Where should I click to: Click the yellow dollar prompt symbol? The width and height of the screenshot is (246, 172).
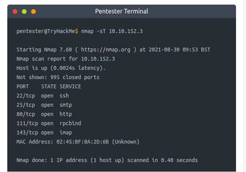click(x=76, y=31)
